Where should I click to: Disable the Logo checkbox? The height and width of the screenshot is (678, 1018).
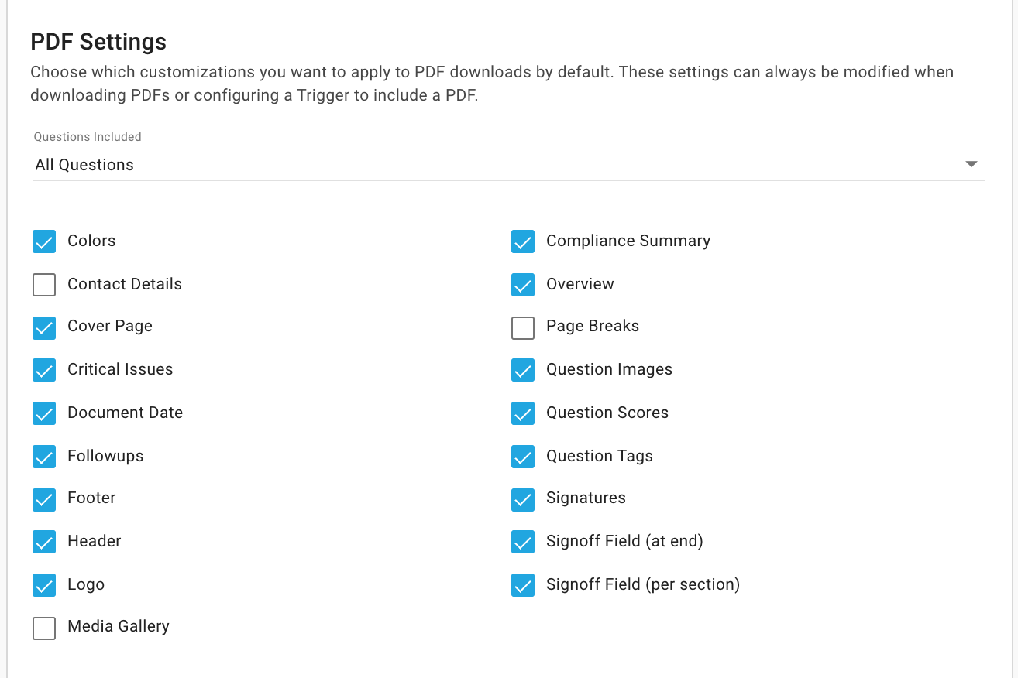pyautogui.click(x=44, y=585)
